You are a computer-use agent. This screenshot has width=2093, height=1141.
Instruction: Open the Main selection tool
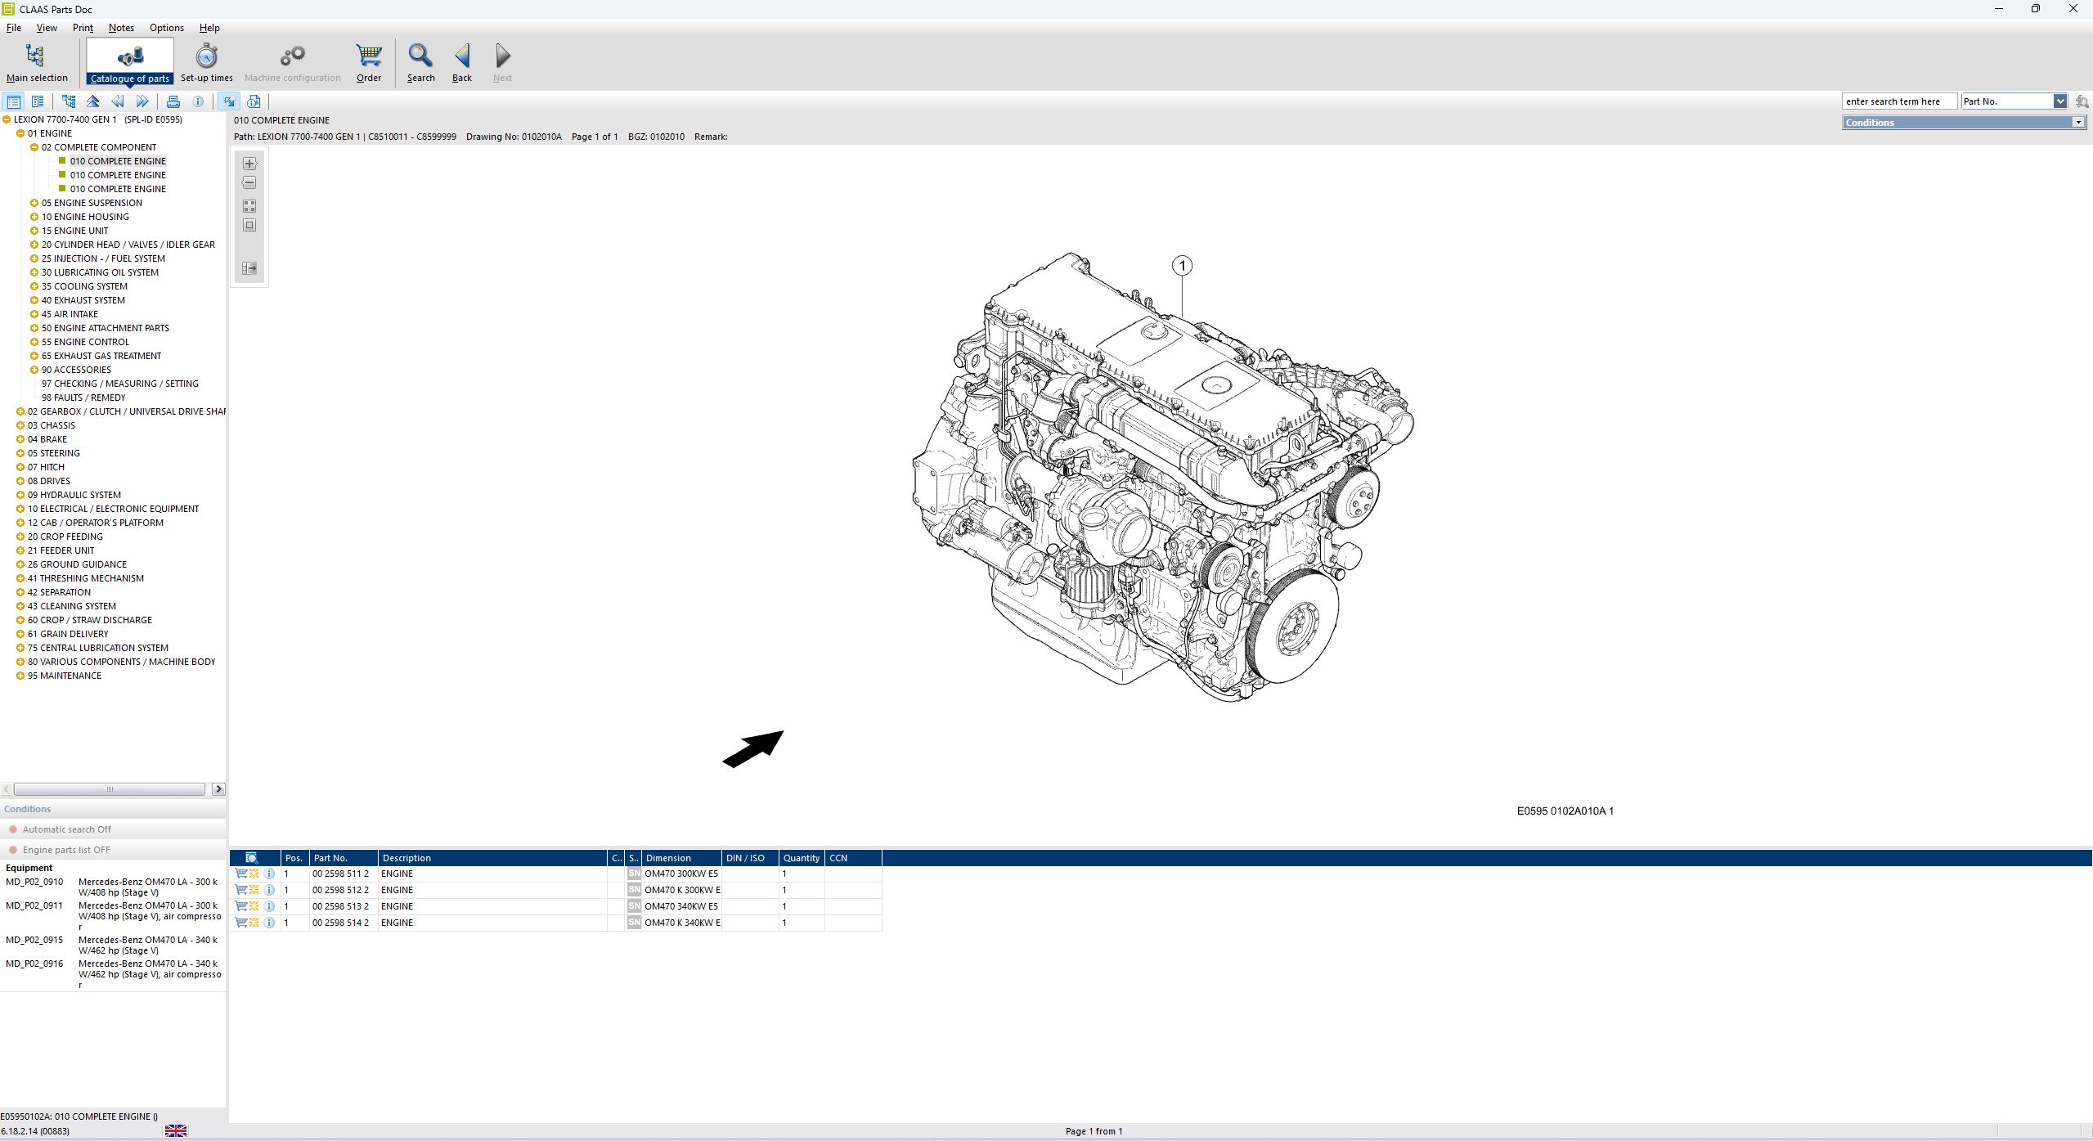pos(37,62)
